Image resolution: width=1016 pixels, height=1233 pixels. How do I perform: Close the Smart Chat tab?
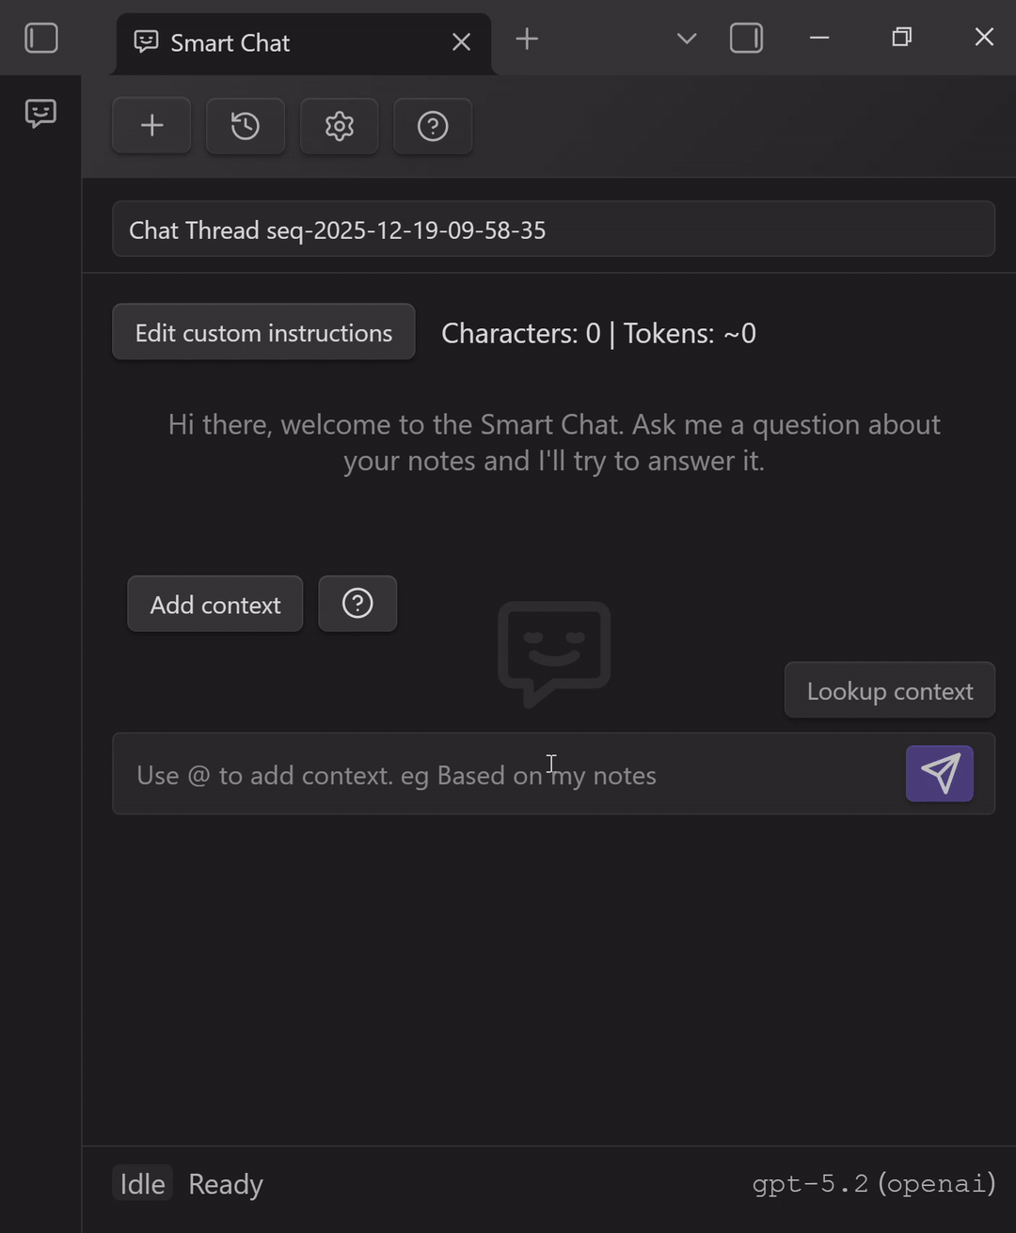click(x=461, y=42)
